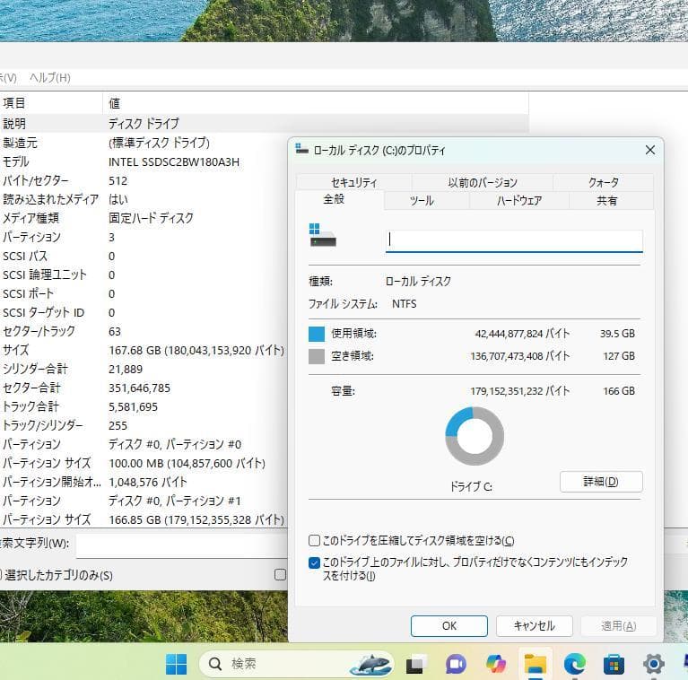Click the 値 column header
688x680 pixels.
point(316,103)
